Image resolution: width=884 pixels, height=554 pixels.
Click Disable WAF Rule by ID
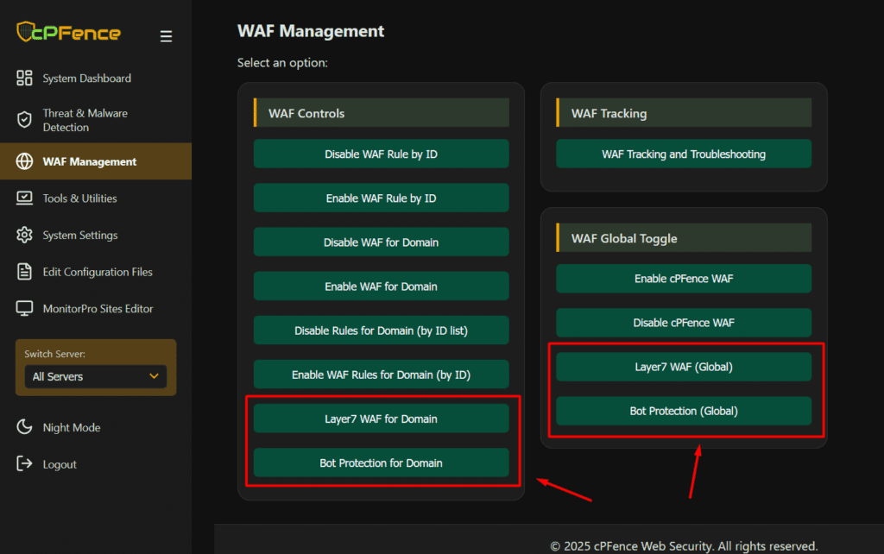coord(381,154)
